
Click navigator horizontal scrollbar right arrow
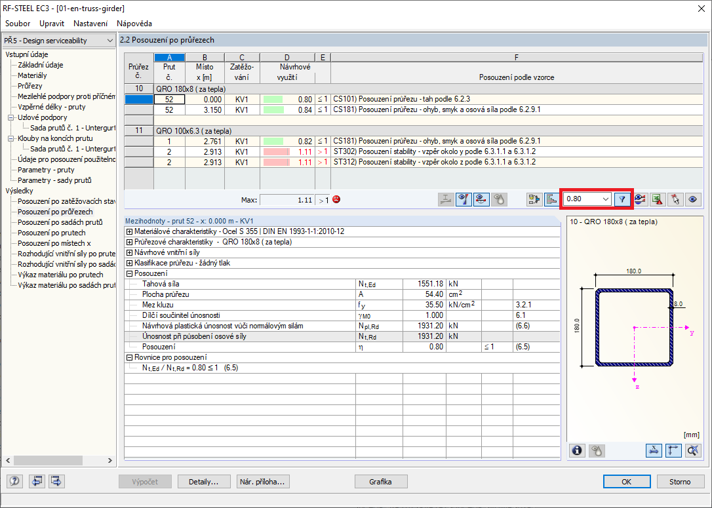pyautogui.click(x=110, y=460)
